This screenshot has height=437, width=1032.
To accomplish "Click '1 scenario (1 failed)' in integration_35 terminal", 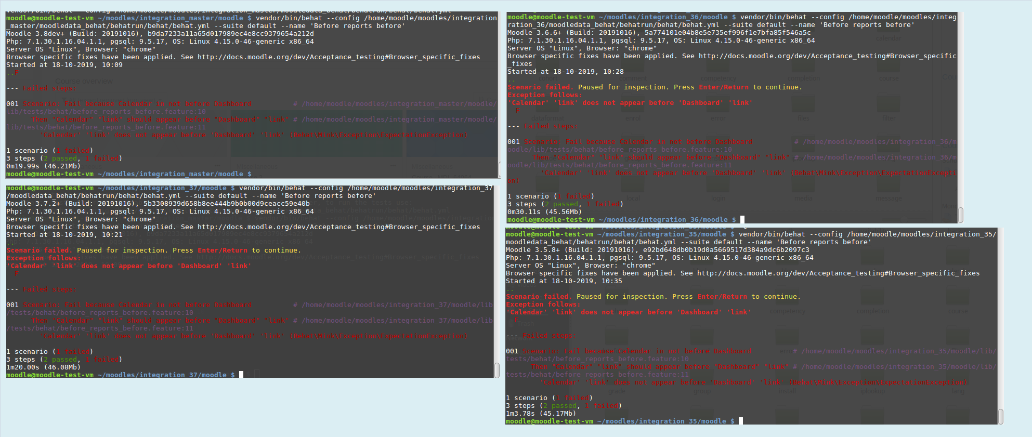I will (549, 398).
